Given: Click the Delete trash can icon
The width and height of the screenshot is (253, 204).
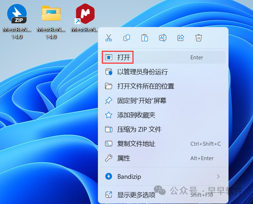Looking at the screenshot, I should tap(199, 38).
